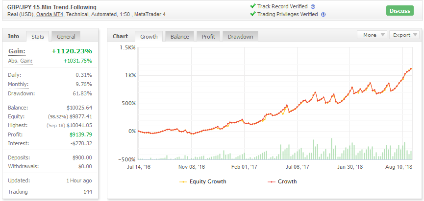
Task: Open the Export dropdown menu
Action: tap(404, 35)
